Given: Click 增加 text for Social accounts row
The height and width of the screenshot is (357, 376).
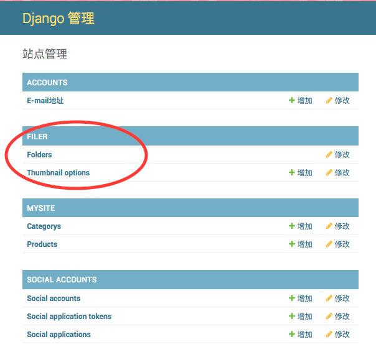Looking at the screenshot, I should pos(305,299).
